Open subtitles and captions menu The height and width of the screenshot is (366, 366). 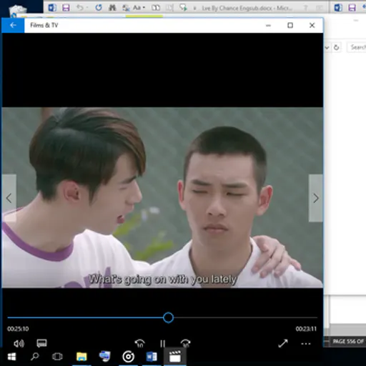point(41,343)
